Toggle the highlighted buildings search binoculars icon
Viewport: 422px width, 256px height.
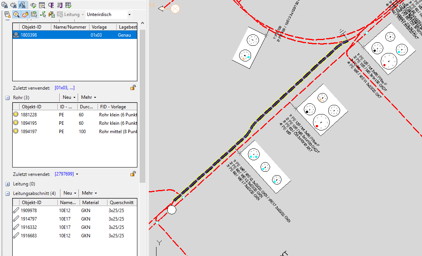pos(22,5)
